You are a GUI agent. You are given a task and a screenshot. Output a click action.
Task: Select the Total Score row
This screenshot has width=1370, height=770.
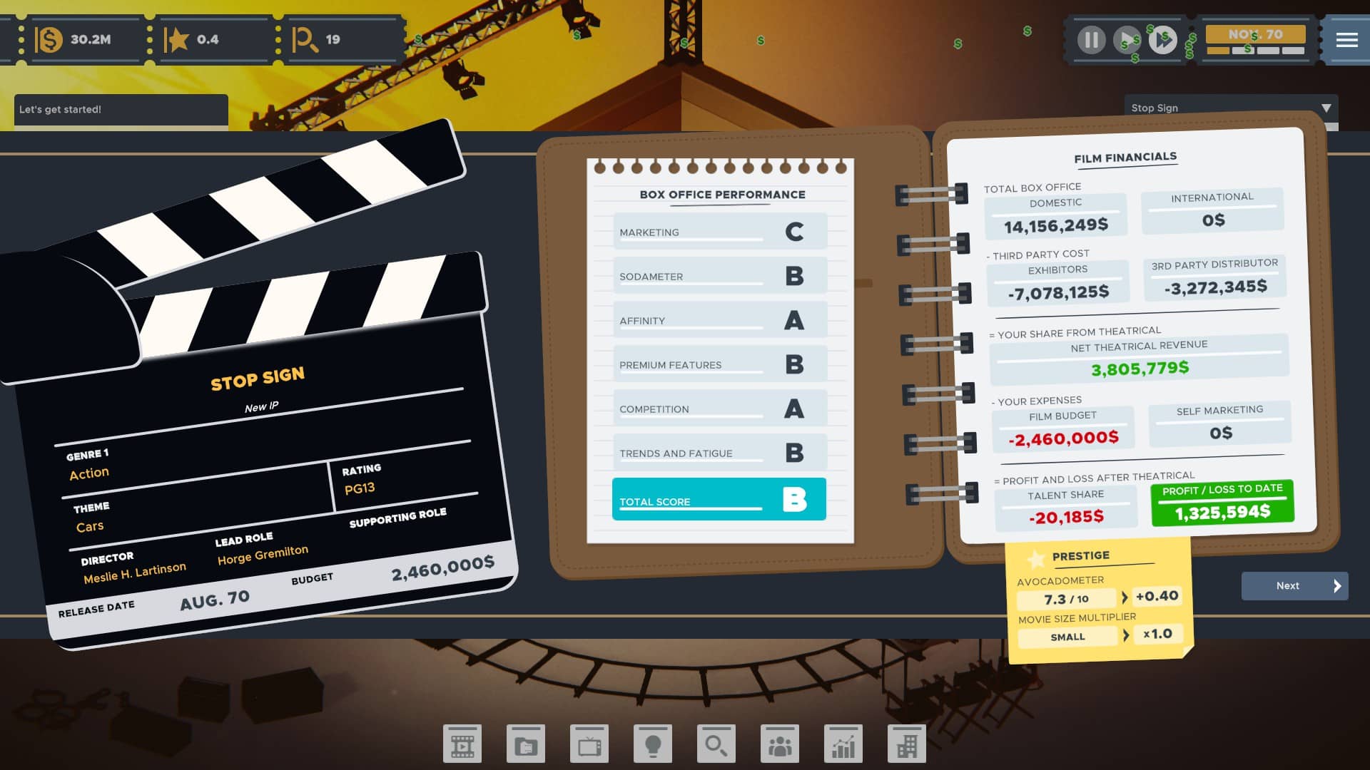click(x=719, y=499)
